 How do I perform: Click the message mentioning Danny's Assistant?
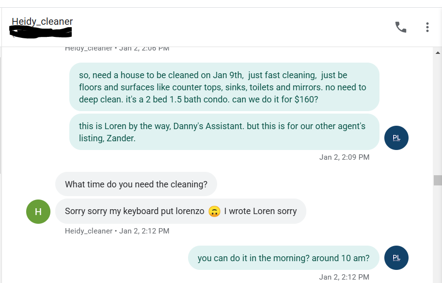pyautogui.click(x=224, y=132)
